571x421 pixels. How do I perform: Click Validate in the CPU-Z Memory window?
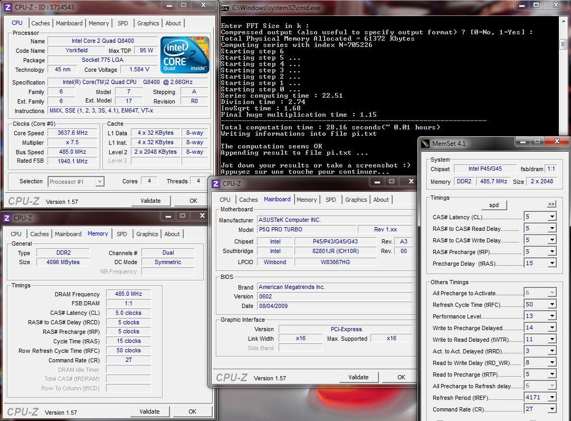click(149, 411)
